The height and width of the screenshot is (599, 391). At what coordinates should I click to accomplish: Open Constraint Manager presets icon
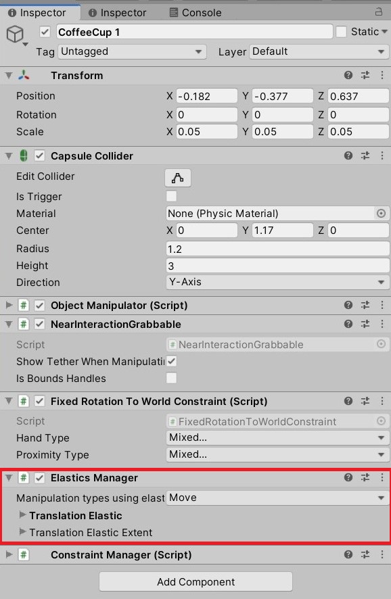(x=365, y=554)
